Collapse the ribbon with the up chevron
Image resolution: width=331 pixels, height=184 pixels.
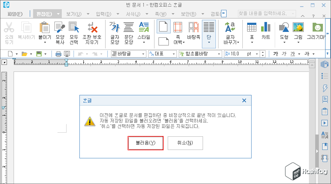tap(303, 16)
